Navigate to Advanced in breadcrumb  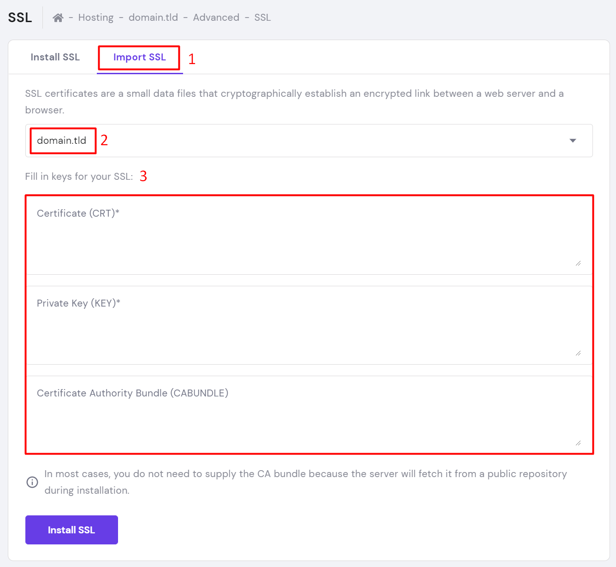coord(216,18)
